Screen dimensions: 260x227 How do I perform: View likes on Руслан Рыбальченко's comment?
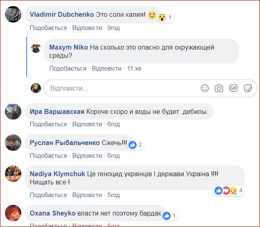click(x=136, y=145)
